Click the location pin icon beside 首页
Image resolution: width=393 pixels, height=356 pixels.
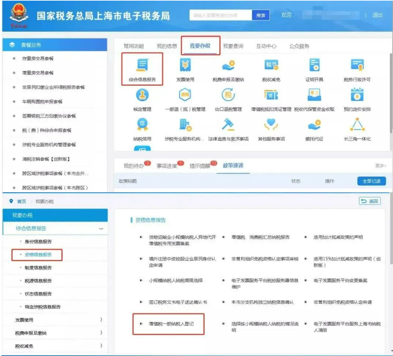11,201
